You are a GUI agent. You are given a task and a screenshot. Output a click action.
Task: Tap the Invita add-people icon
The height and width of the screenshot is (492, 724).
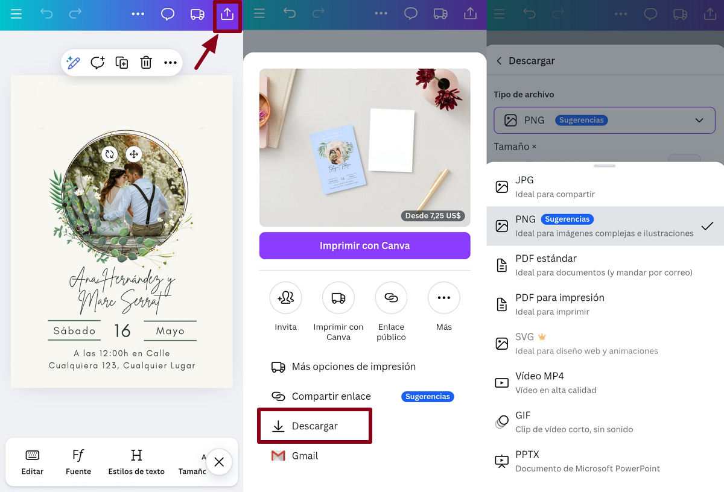(286, 298)
